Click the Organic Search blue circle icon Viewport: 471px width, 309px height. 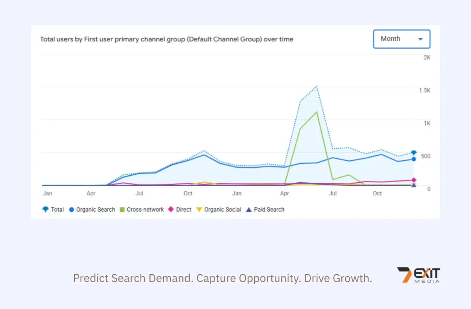pos(72,209)
